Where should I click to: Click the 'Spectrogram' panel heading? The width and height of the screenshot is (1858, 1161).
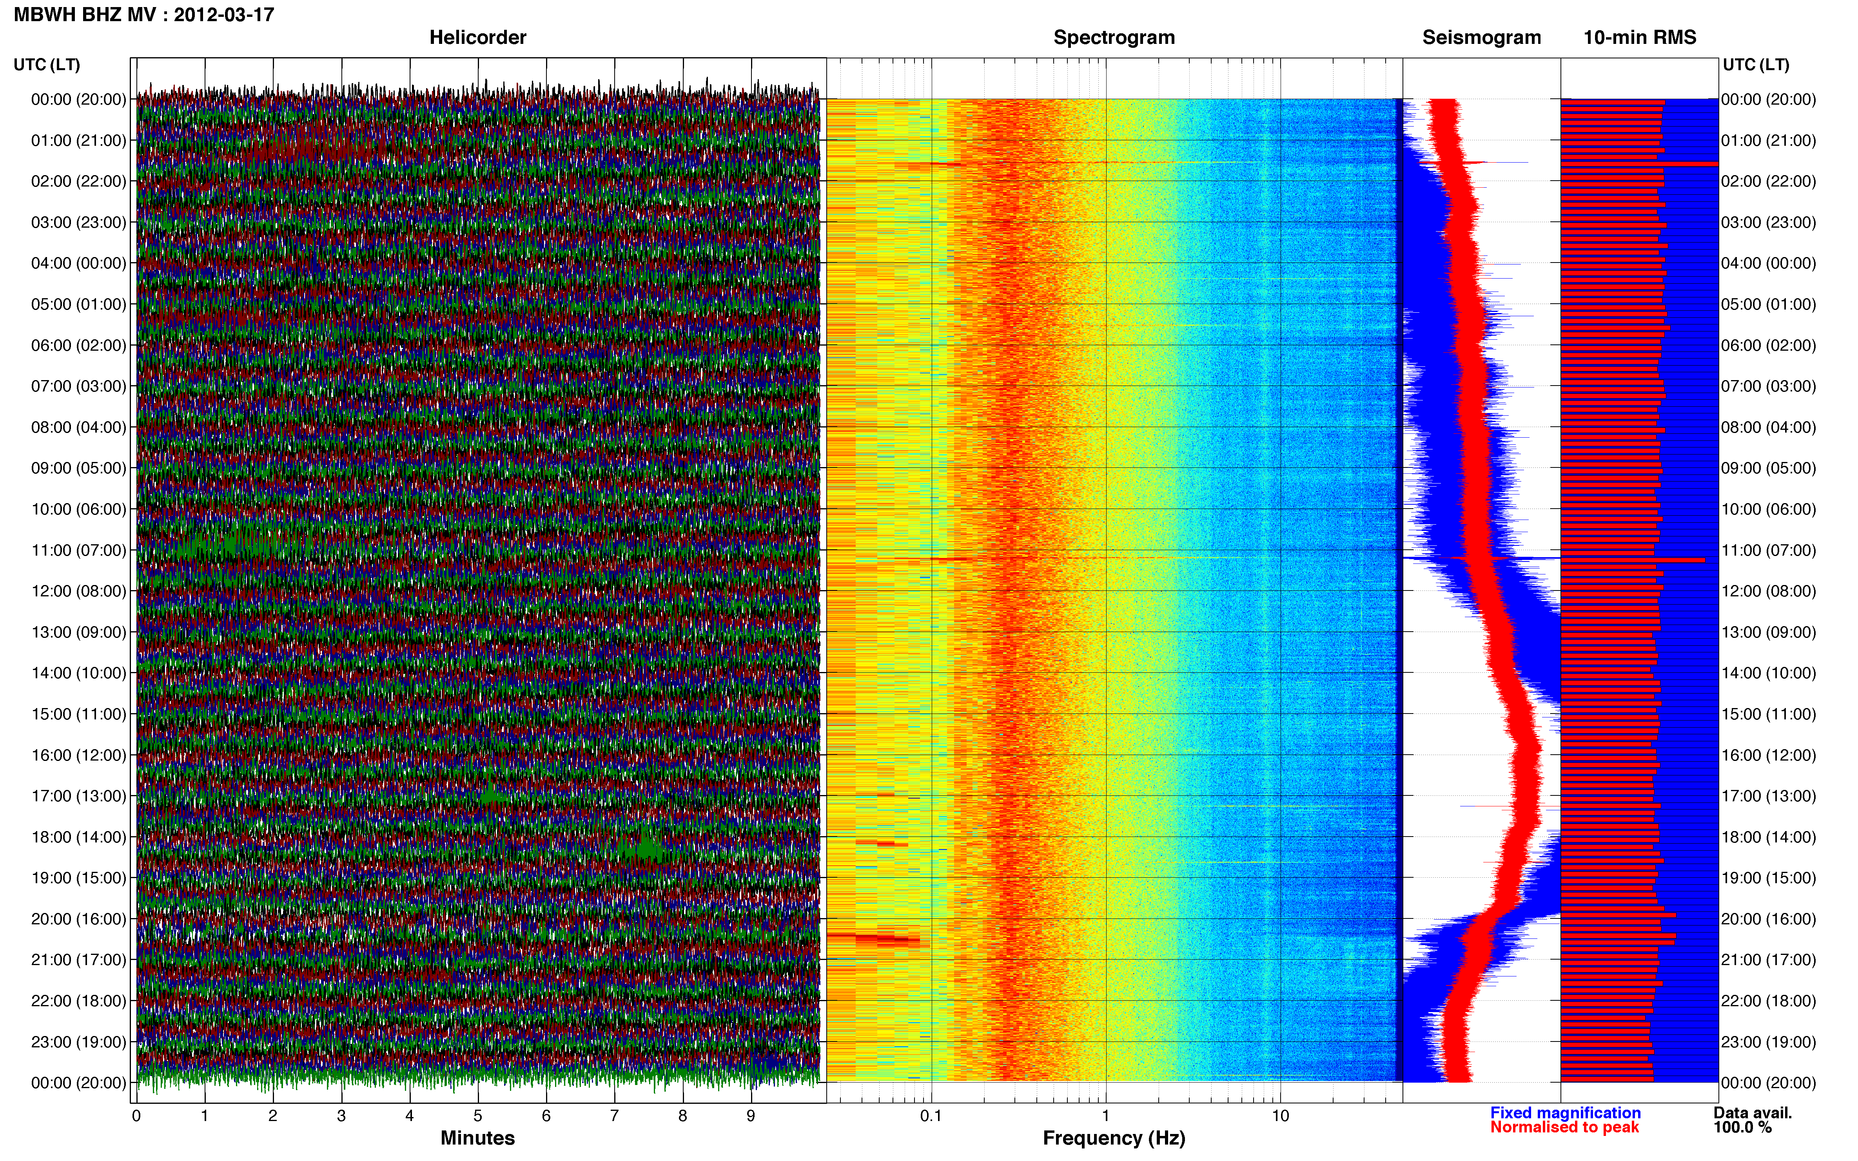point(1114,38)
